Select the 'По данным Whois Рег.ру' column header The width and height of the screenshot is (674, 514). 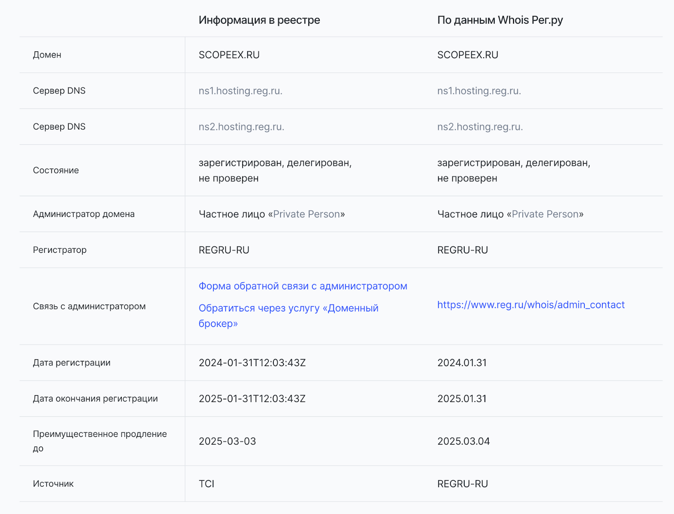click(x=500, y=20)
